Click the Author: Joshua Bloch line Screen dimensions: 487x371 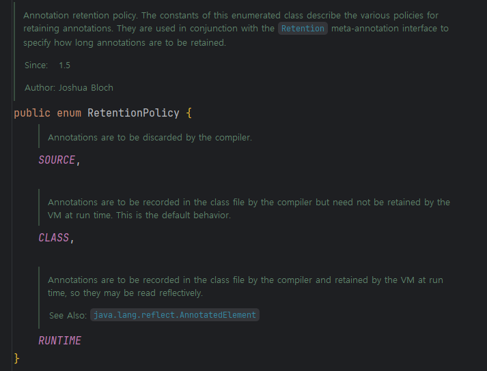pos(68,87)
